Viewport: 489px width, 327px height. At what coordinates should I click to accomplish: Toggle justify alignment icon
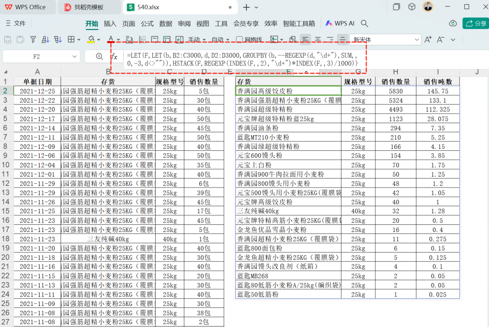coord(342,40)
